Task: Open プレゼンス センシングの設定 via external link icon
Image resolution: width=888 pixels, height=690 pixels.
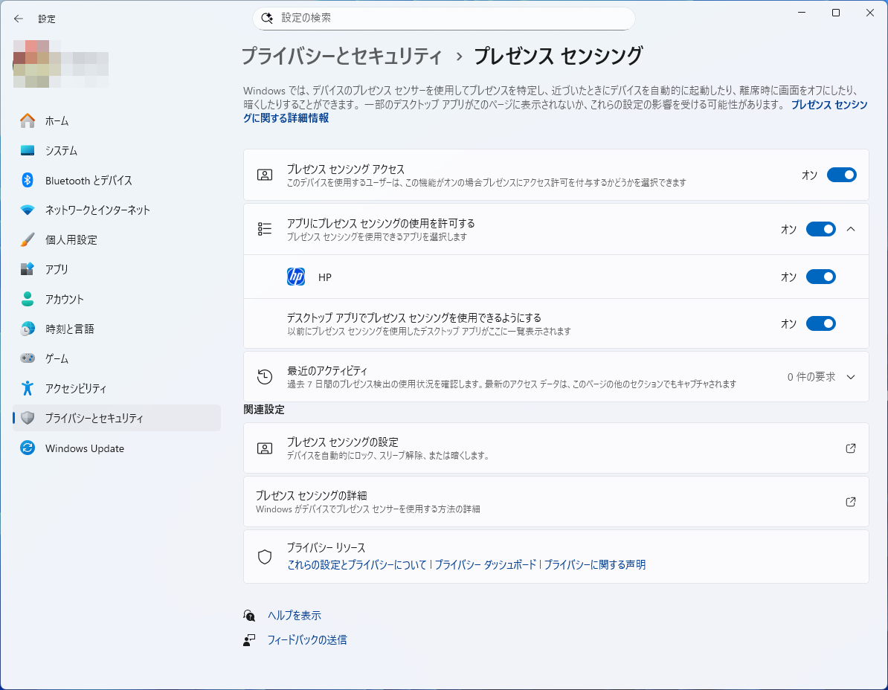Action: (x=850, y=448)
